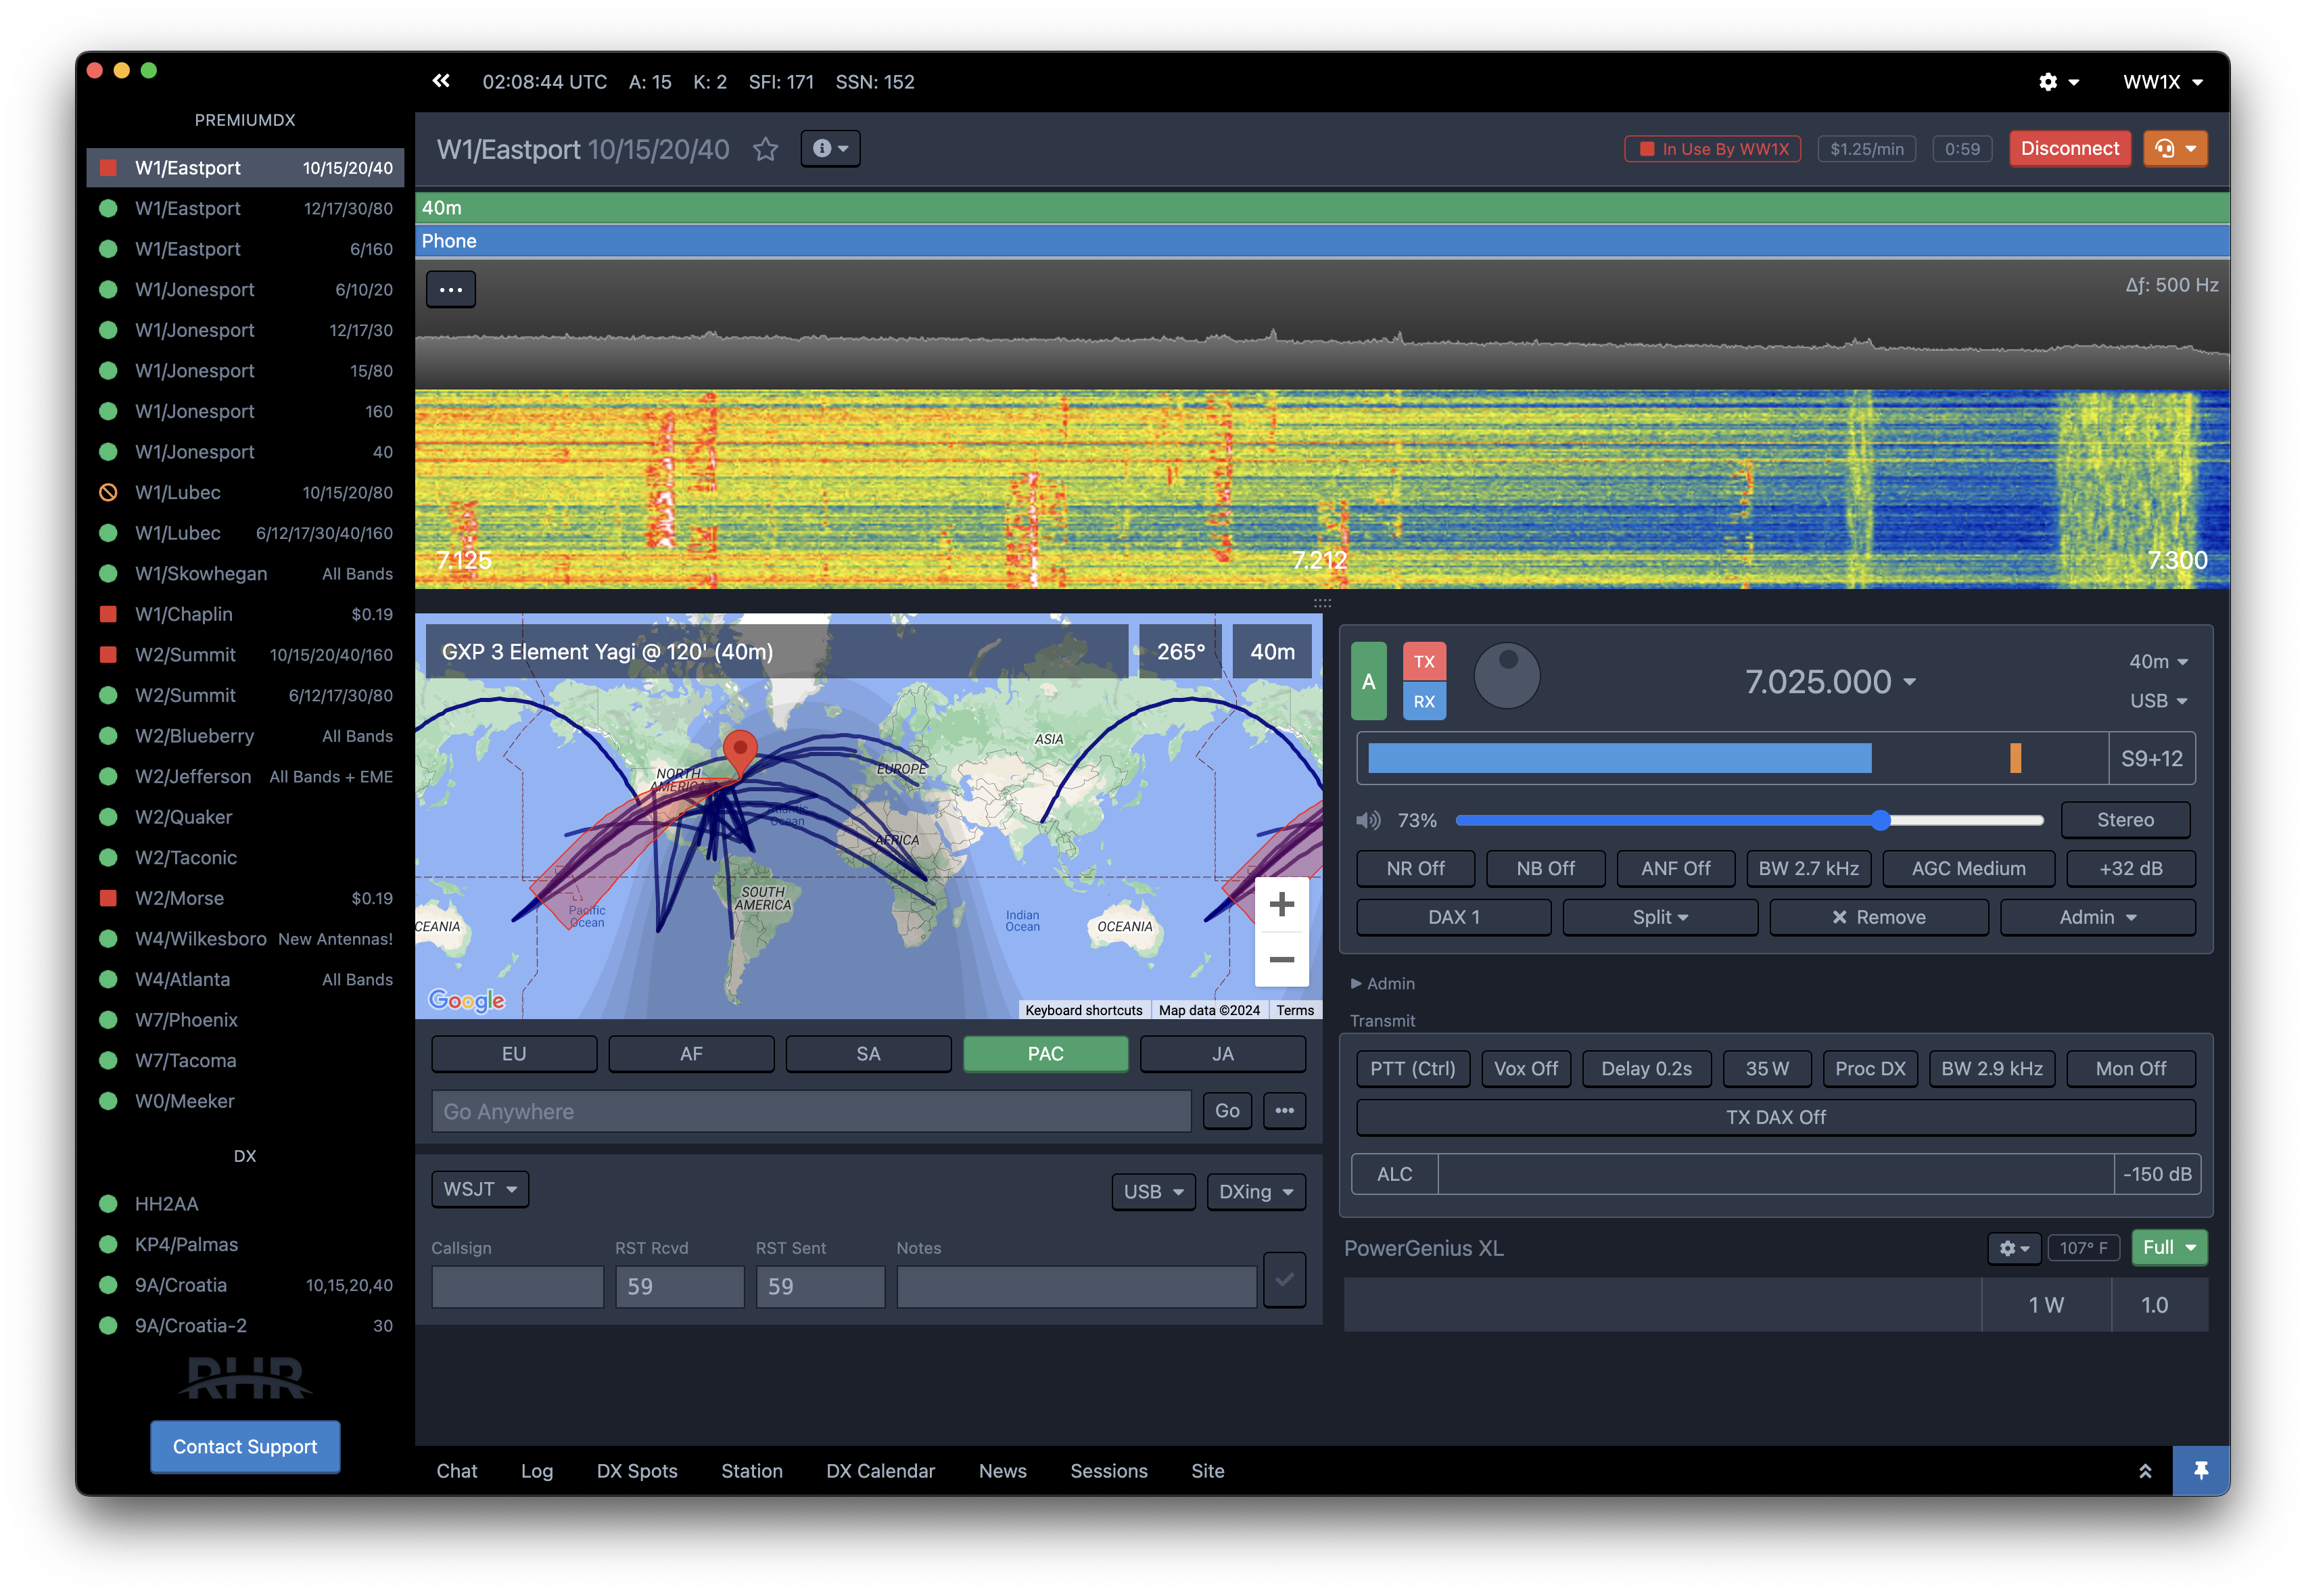Toggle the RX button
This screenshot has height=1596, width=2306.
tap(1424, 701)
